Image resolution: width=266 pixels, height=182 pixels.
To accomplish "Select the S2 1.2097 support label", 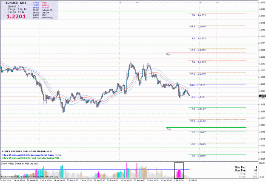I will [199, 132].
